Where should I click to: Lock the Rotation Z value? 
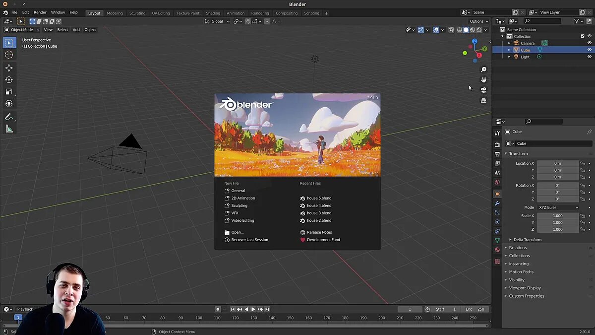583,199
